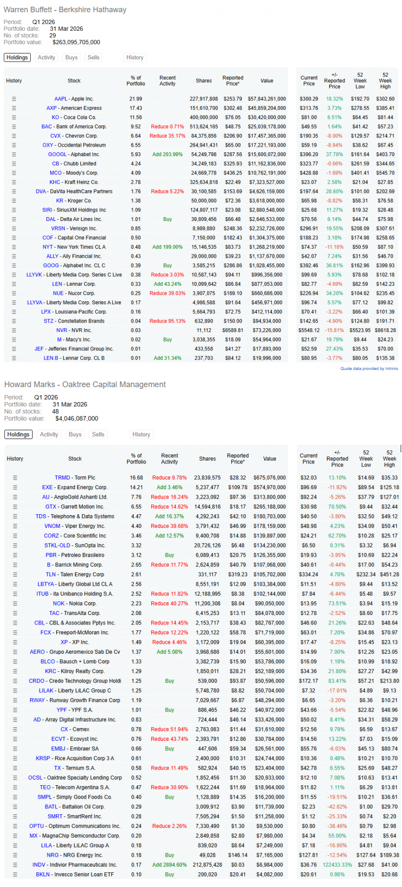Screen dimensions: 402x887
Task: Open Berkshire Hathaway Sells tab
Action: [x=94, y=57]
